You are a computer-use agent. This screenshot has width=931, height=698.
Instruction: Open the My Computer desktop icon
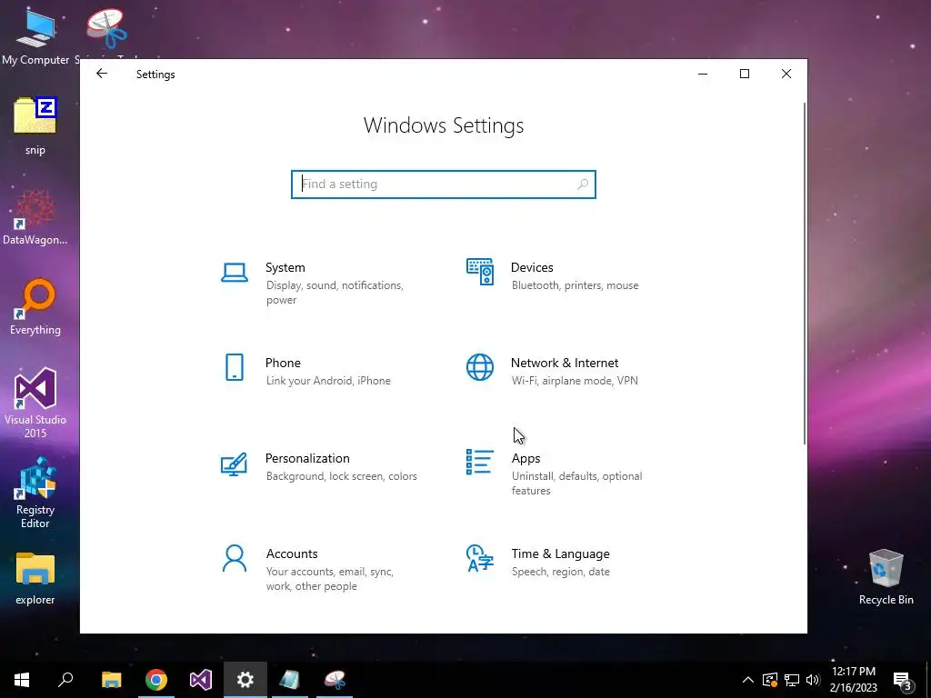(35, 35)
